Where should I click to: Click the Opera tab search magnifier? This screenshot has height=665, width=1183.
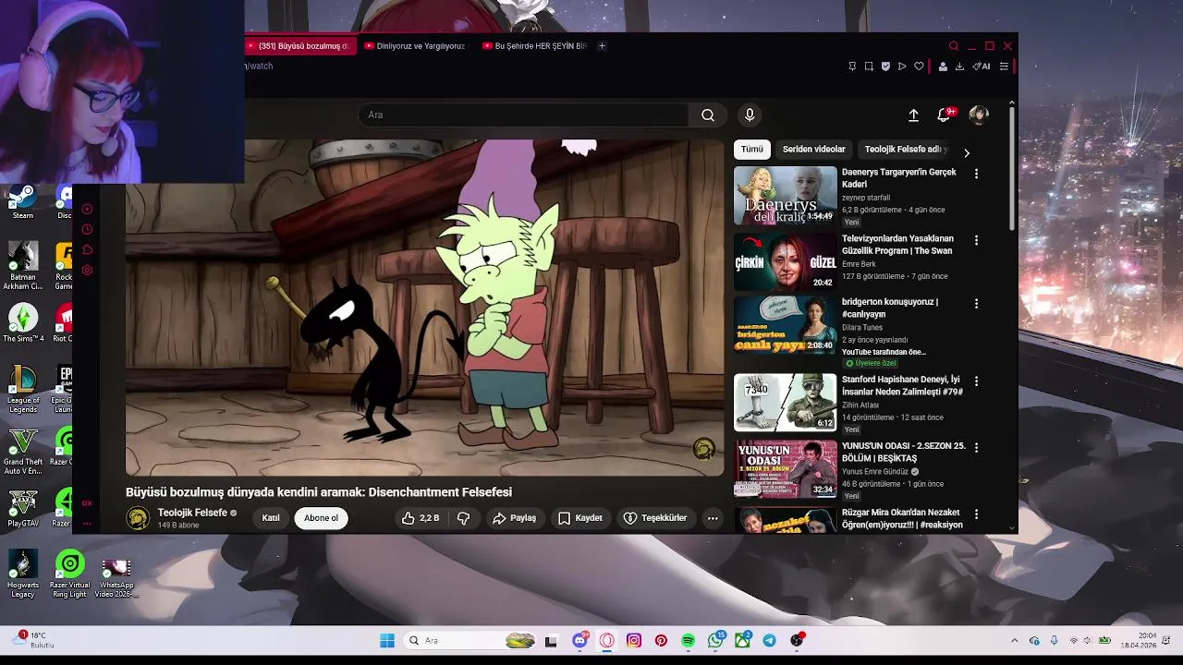[954, 46]
